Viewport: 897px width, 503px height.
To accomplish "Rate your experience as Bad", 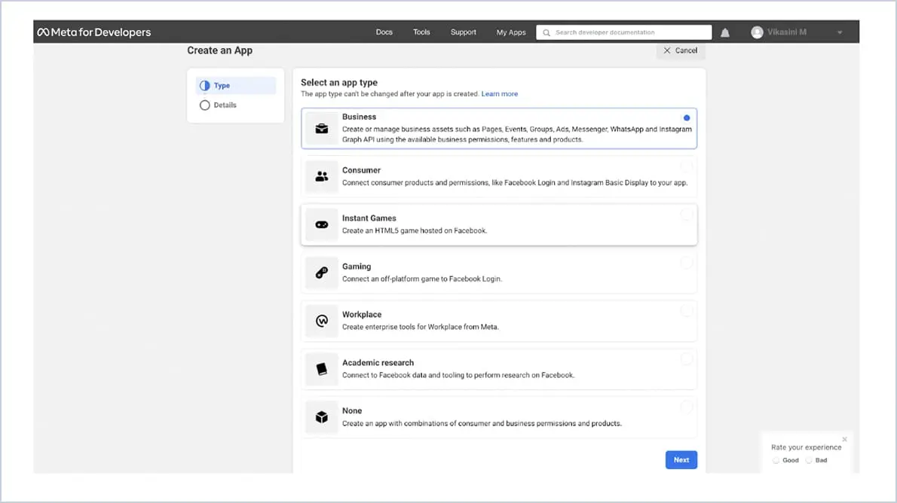I will [x=809, y=460].
